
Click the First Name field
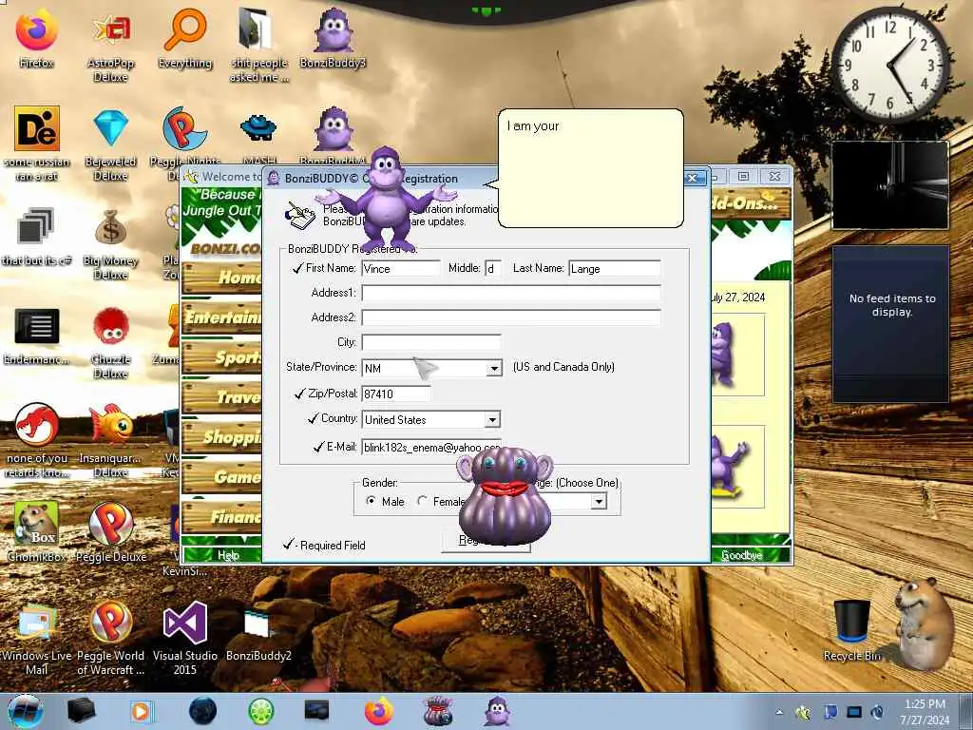point(401,268)
